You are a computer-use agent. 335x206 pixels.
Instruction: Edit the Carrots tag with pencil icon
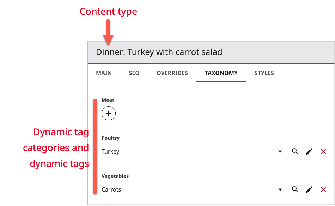(309, 189)
